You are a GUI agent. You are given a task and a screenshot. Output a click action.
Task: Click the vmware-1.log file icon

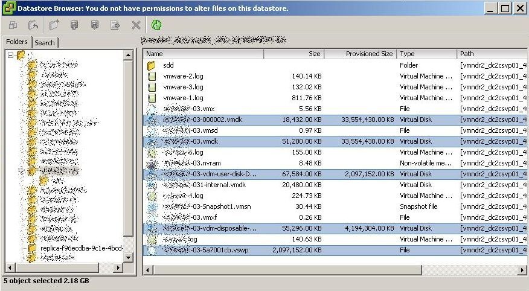click(152, 98)
